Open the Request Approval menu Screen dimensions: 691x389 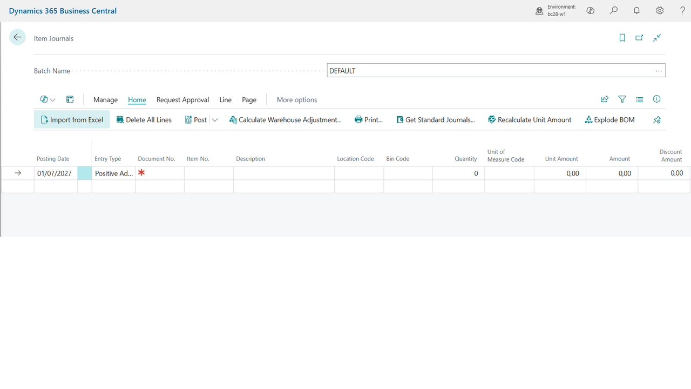coord(182,99)
